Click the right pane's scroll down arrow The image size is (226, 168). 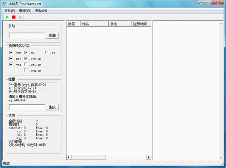point(221,158)
